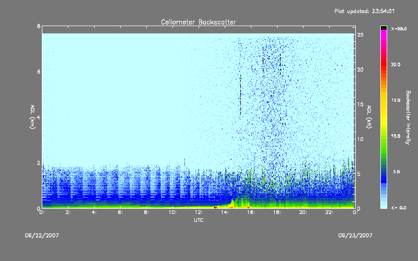
Task: Click the '12:' hour label on time axis
Action: pos(199,212)
